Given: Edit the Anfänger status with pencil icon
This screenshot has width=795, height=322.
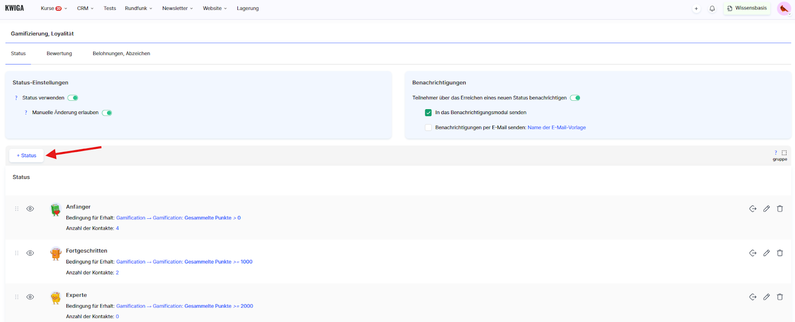Looking at the screenshot, I should (x=766, y=209).
